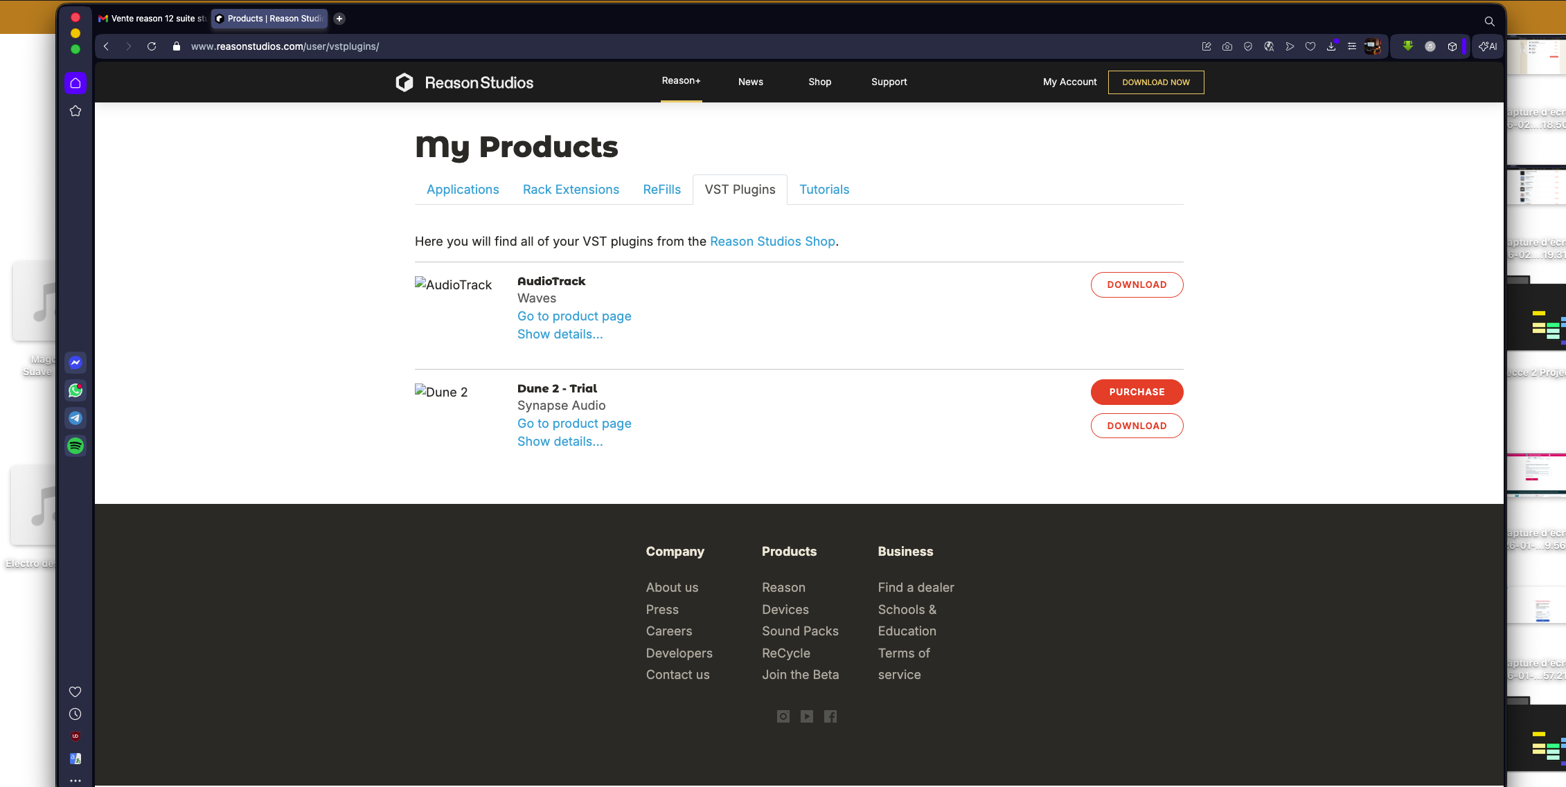Image resolution: width=1566 pixels, height=787 pixels.
Task: Reload the current page
Action: (152, 46)
